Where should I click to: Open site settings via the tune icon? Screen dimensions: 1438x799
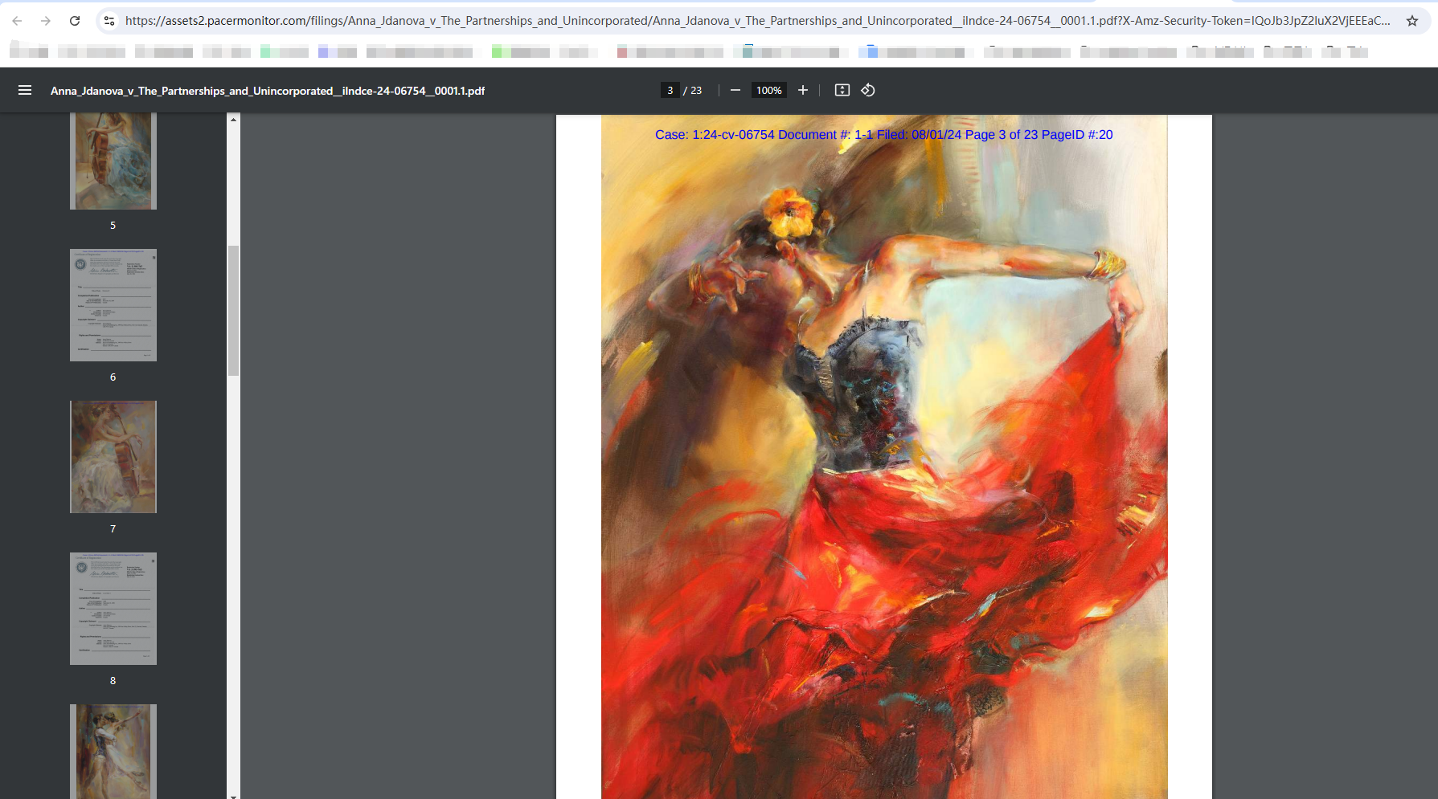[109, 20]
